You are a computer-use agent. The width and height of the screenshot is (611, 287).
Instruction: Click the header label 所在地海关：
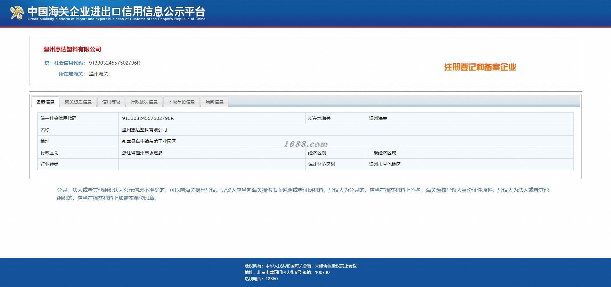pyautogui.click(x=72, y=74)
